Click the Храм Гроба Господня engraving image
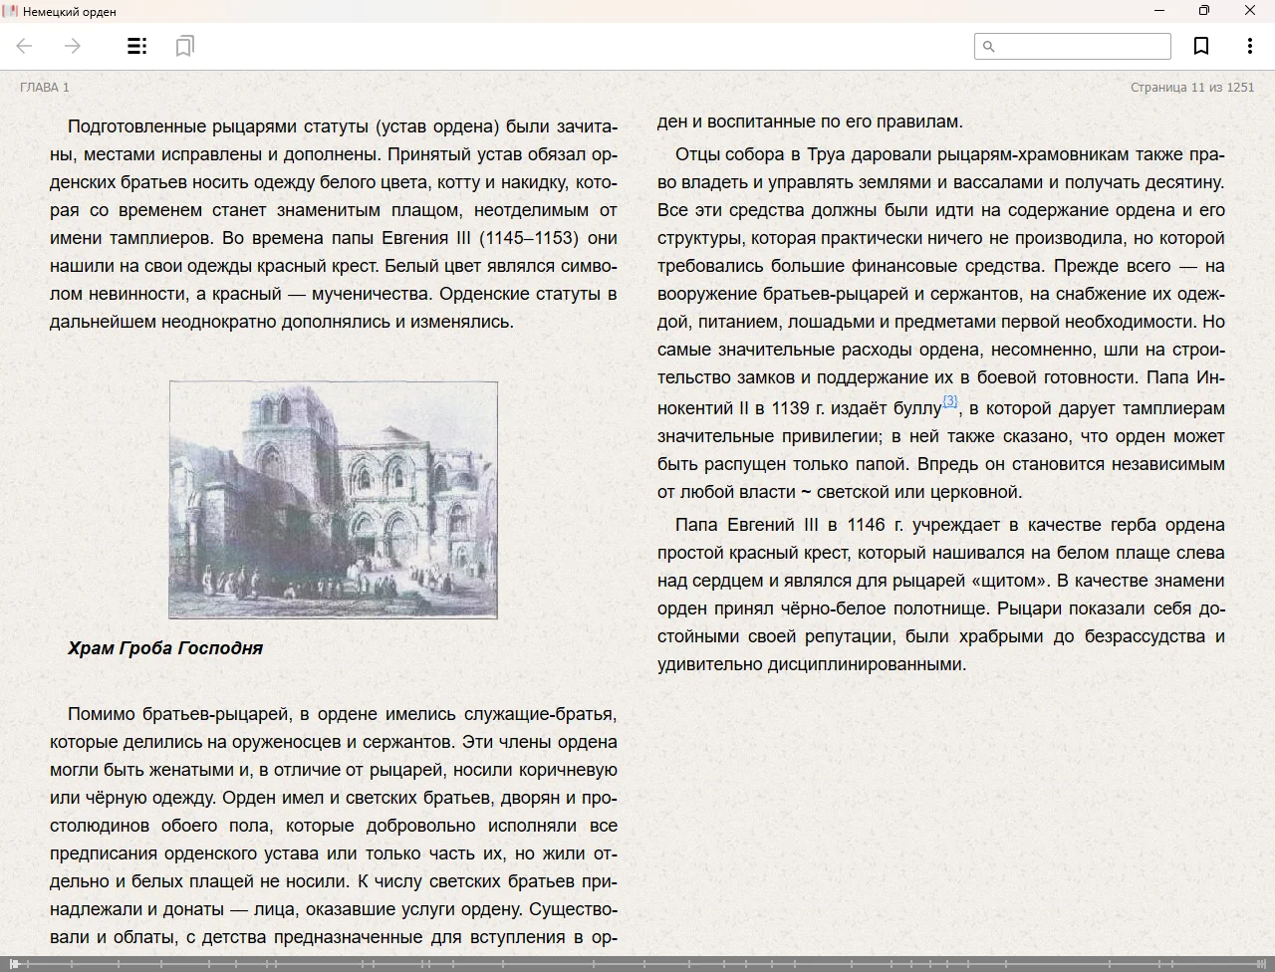 [x=333, y=500]
